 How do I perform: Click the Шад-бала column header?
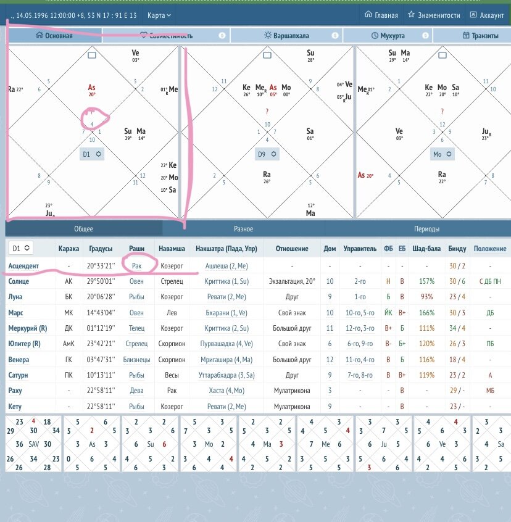click(426, 249)
